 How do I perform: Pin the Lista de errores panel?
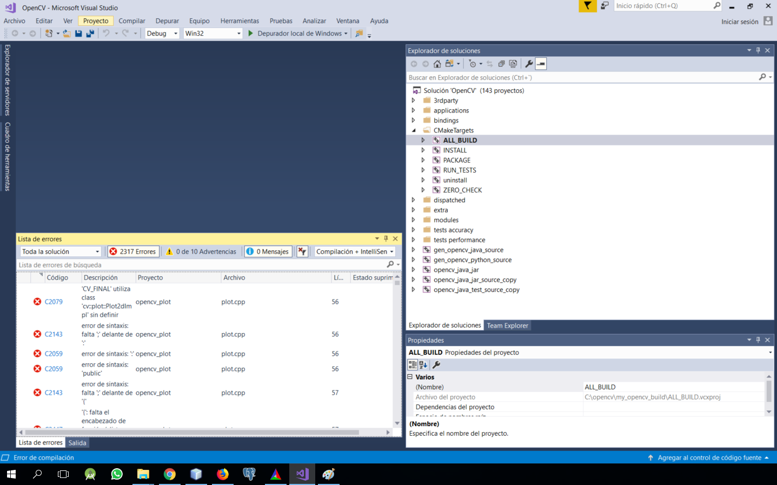click(386, 238)
